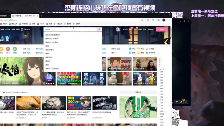Click the bilibili user avatar
Viewport: 224px width, 126px height.
(118, 29)
